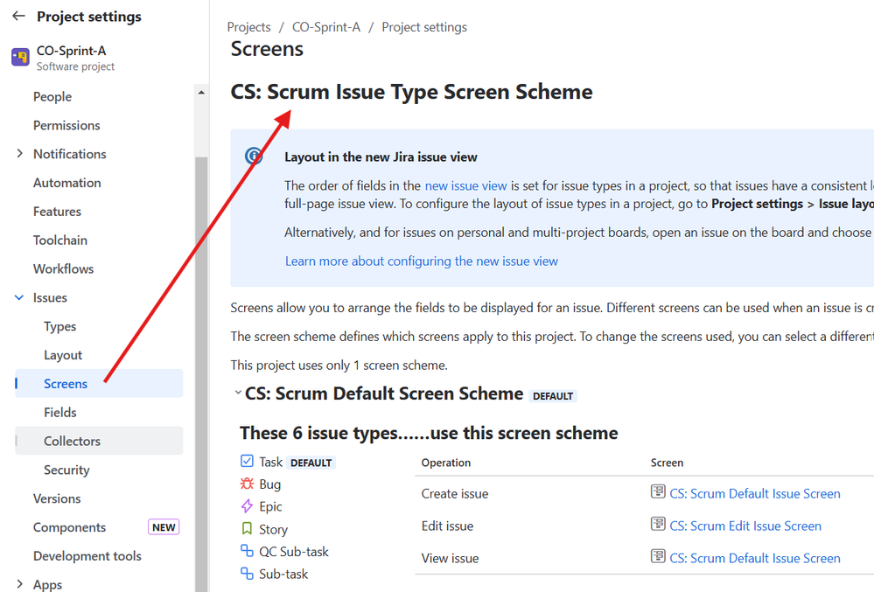Click the Bug issue type label
The width and height of the screenshot is (874, 592).
[269, 484]
